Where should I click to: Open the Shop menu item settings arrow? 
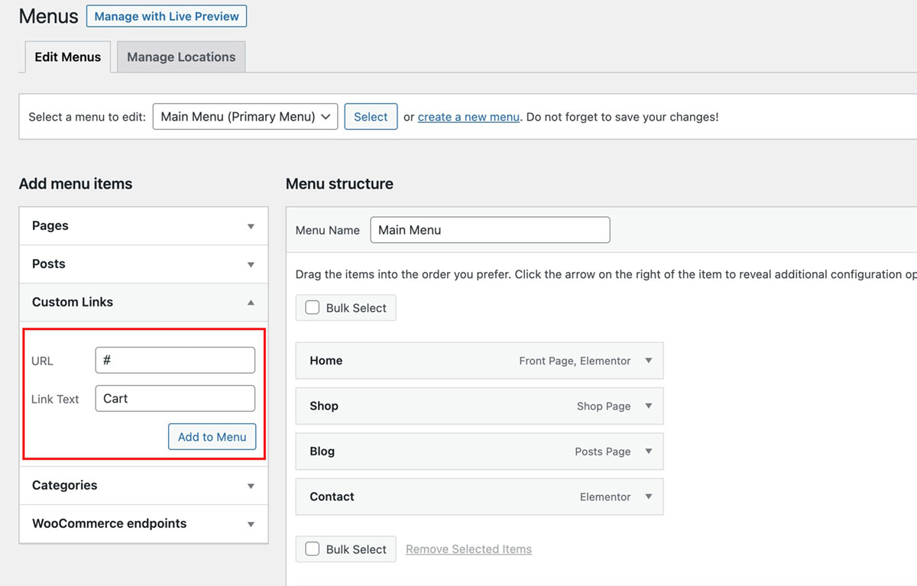tap(648, 406)
